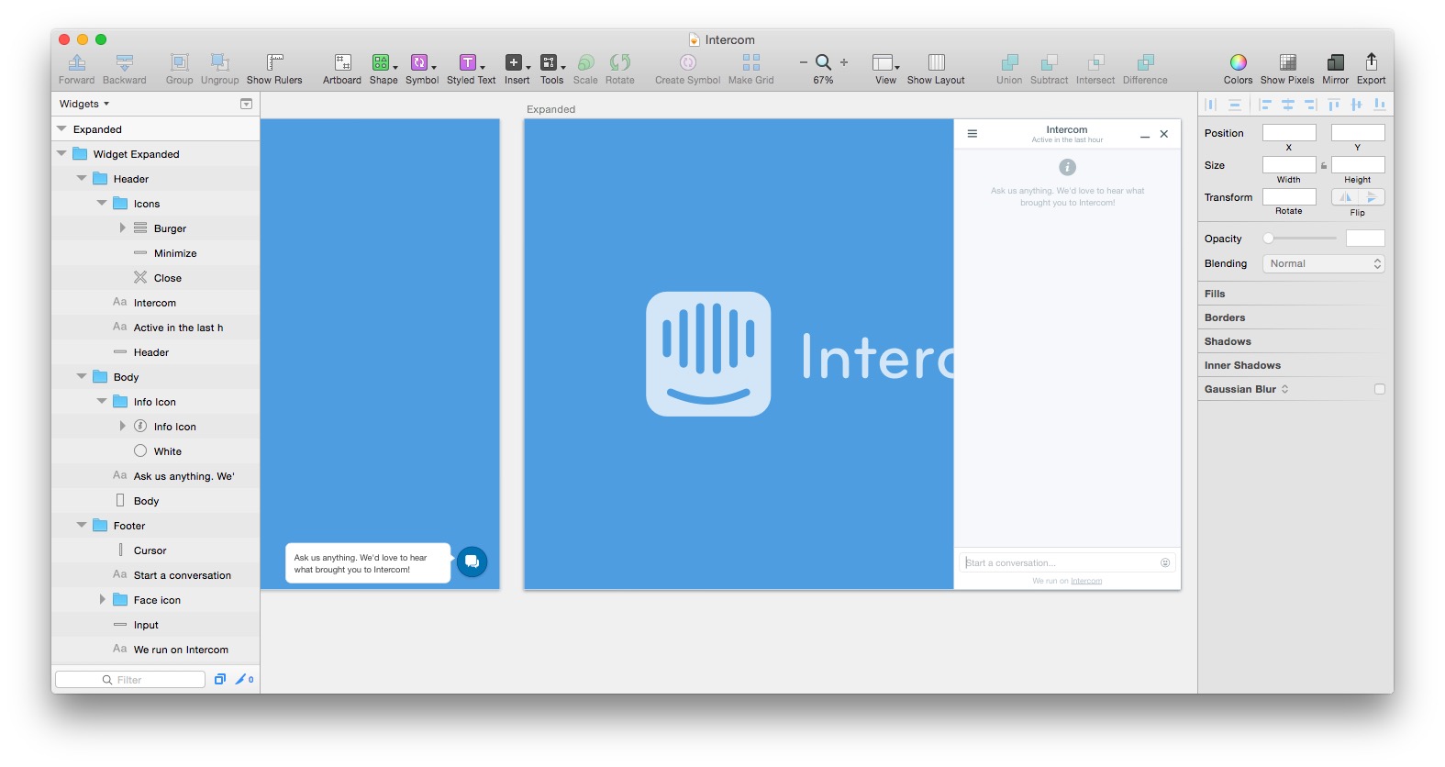The height and width of the screenshot is (767, 1445).
Task: Select the 'We run on Intercom' text layer
Action: [156, 650]
